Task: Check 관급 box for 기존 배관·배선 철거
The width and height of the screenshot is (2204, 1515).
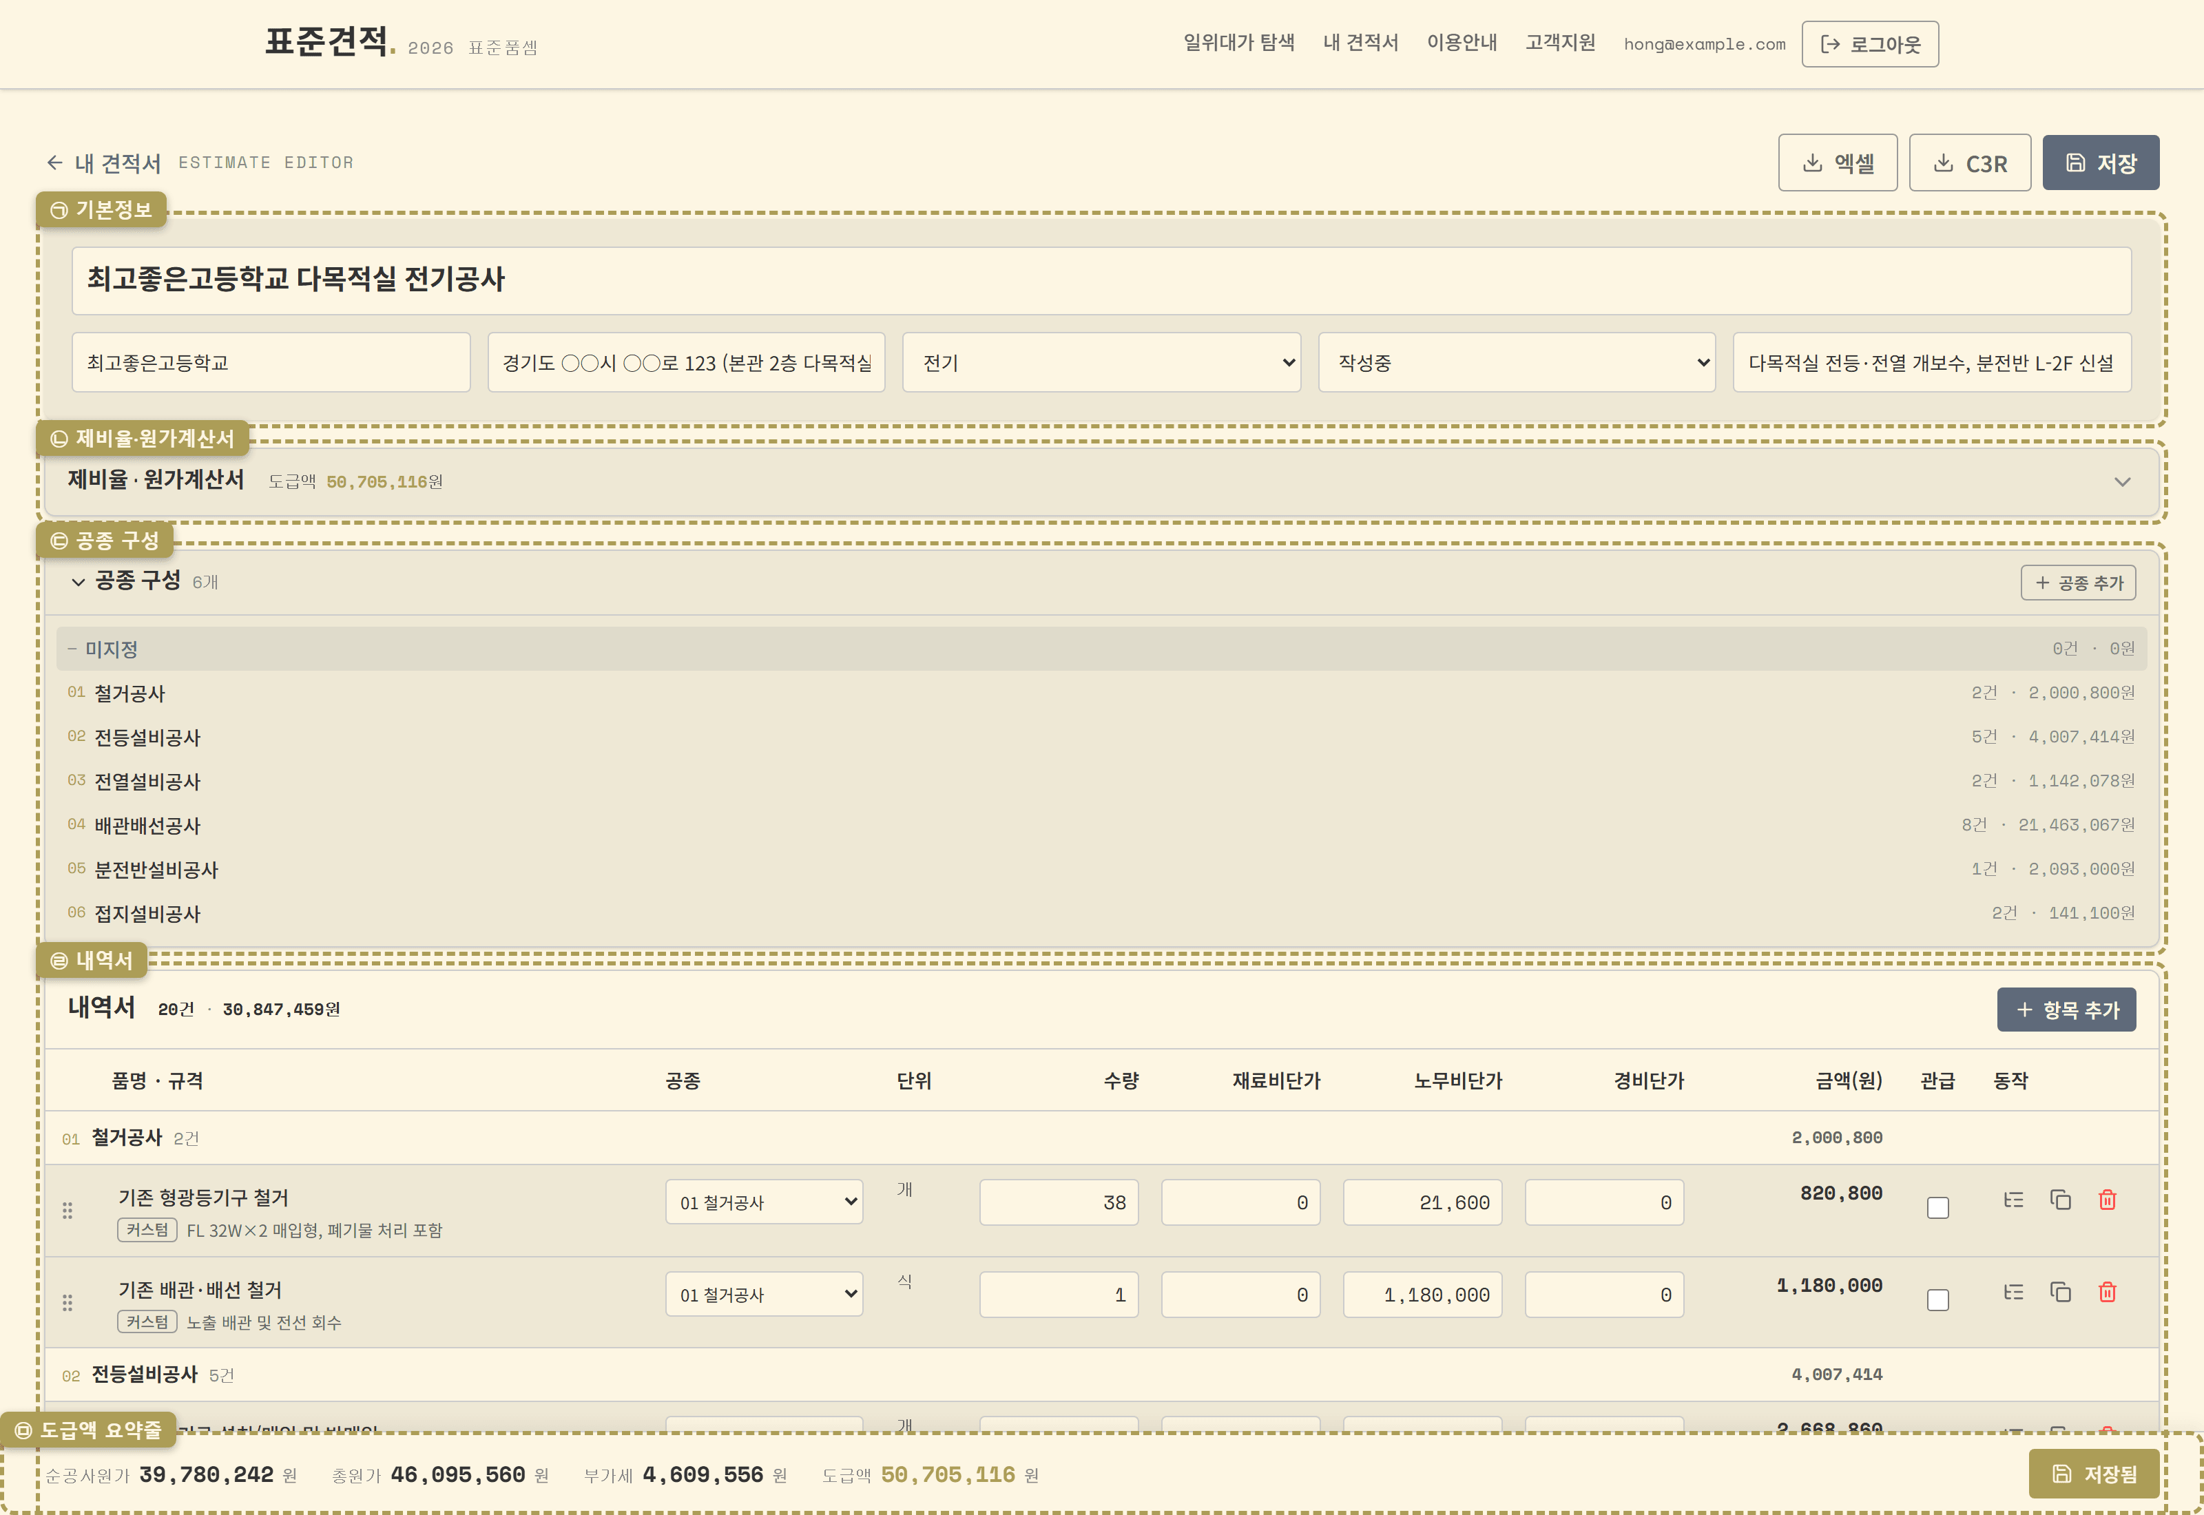Action: pos(1937,1299)
